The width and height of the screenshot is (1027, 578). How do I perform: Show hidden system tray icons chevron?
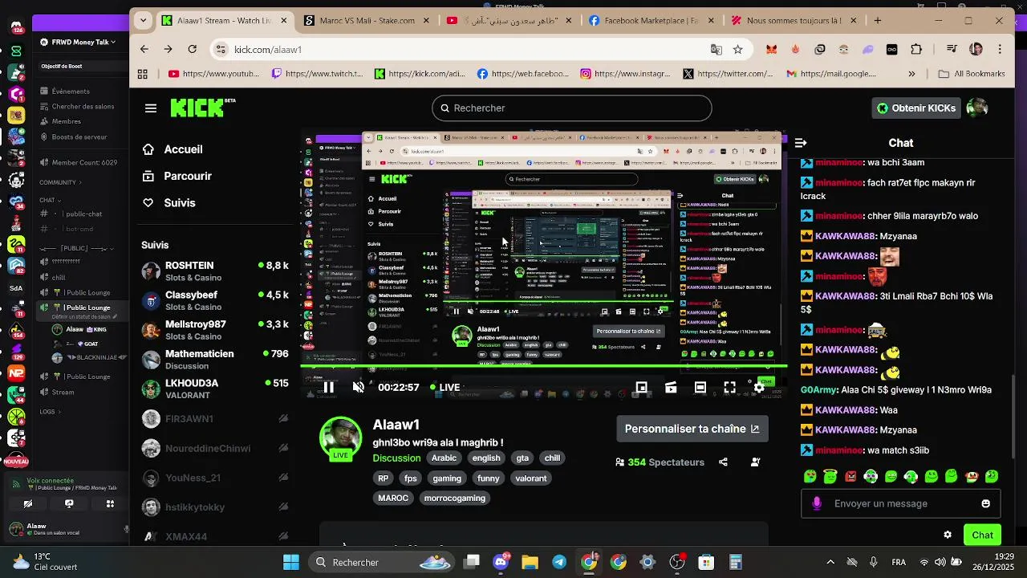(x=830, y=562)
